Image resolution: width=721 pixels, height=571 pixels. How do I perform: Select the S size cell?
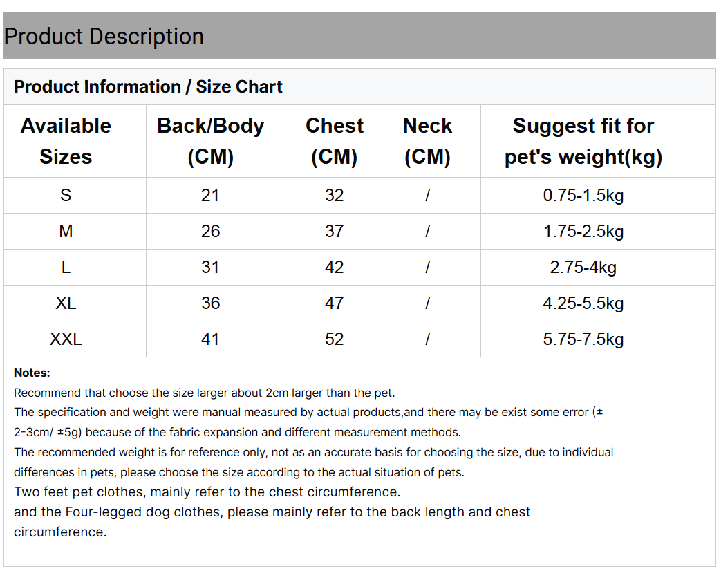tap(66, 196)
